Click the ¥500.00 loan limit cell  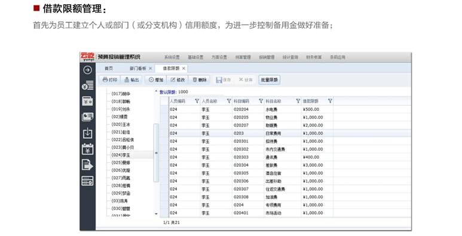[x=317, y=109]
